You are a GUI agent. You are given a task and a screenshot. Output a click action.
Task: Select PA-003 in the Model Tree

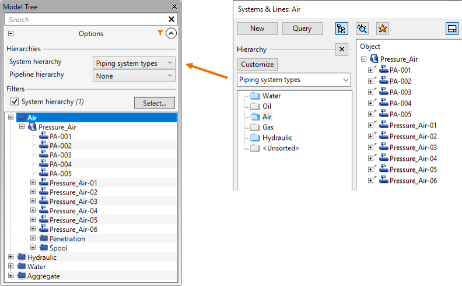[60, 155]
